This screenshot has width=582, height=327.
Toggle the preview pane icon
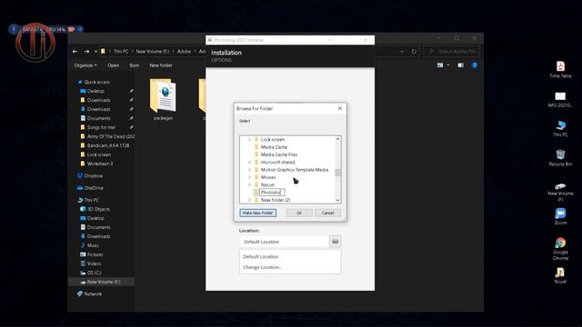pyautogui.click(x=461, y=65)
